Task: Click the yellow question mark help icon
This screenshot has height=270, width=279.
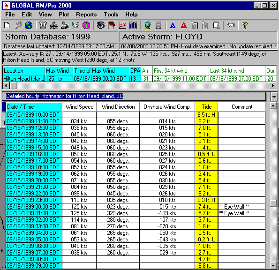Action: click(x=245, y=25)
